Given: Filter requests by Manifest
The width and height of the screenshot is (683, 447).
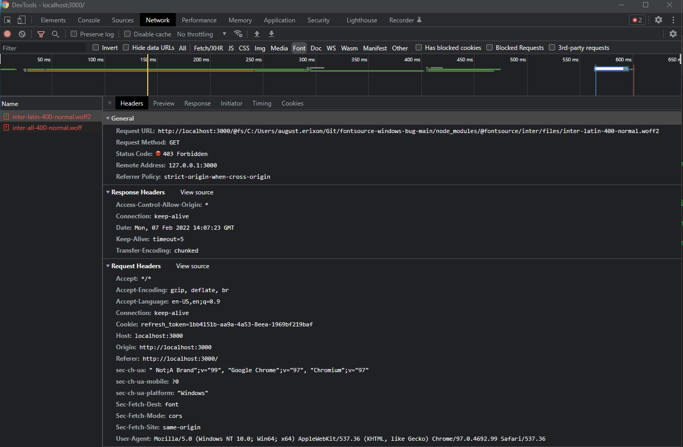Looking at the screenshot, I should (x=375, y=48).
